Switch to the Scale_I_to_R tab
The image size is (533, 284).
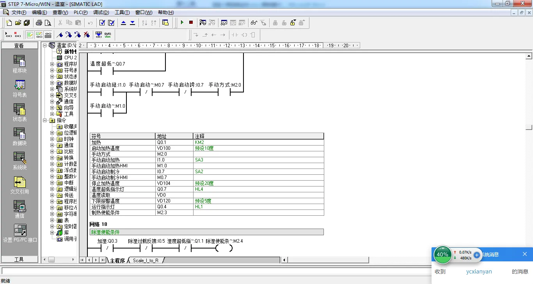tap(146, 260)
